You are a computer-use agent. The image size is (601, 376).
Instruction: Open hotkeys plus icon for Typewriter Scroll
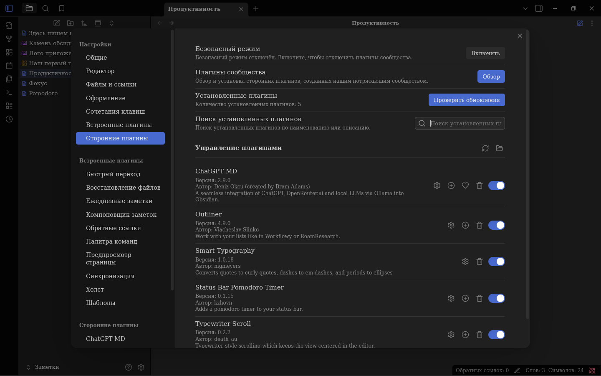tap(465, 335)
